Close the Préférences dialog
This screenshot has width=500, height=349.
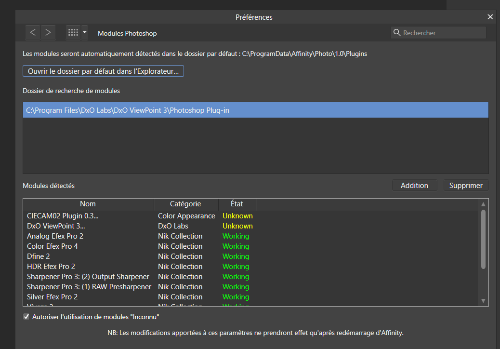pos(490,17)
